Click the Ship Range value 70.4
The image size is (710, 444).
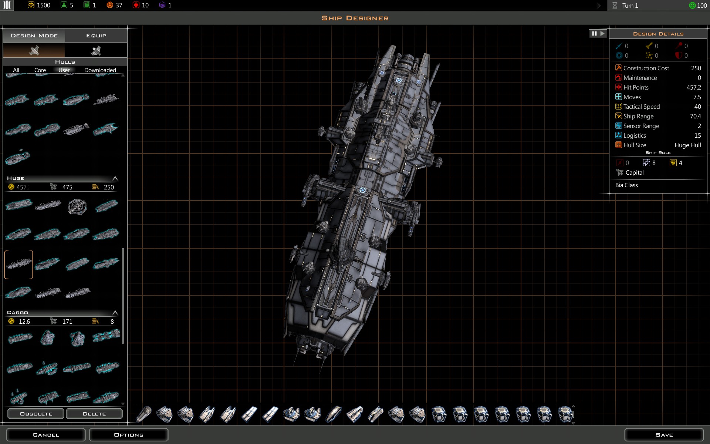pos(695,116)
